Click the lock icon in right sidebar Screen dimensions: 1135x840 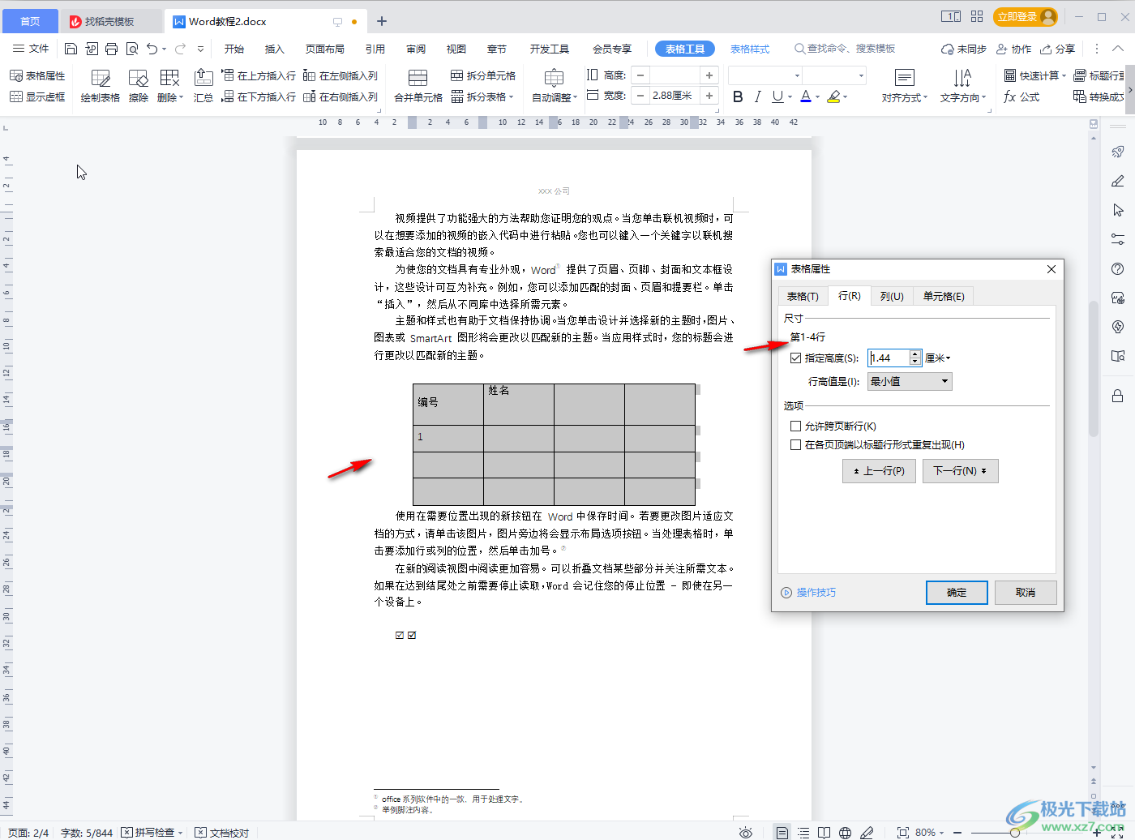click(x=1118, y=395)
